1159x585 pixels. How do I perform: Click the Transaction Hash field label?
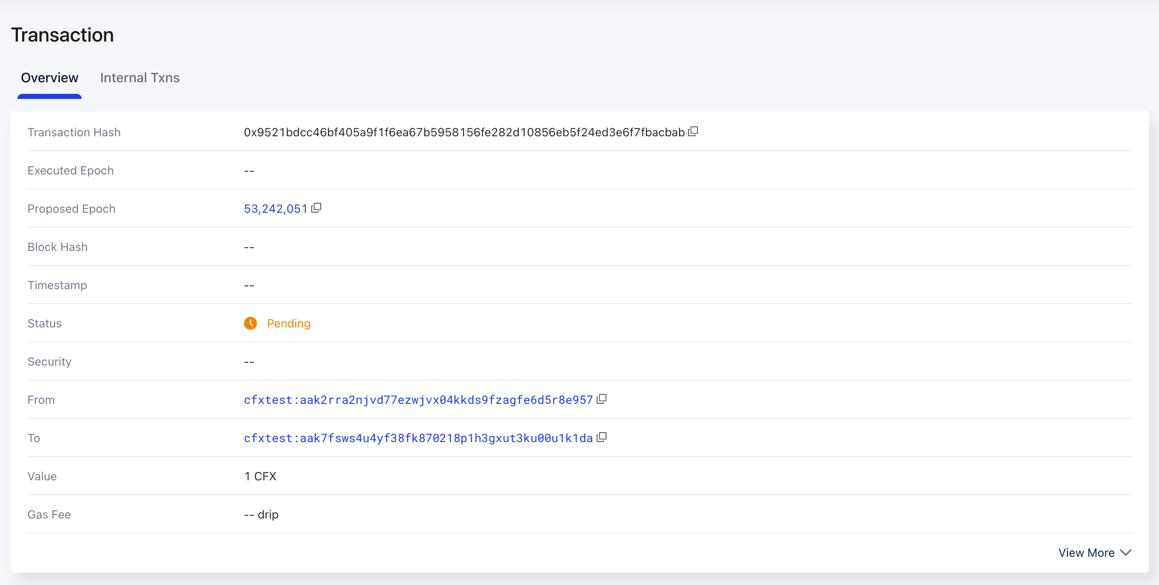tap(74, 133)
